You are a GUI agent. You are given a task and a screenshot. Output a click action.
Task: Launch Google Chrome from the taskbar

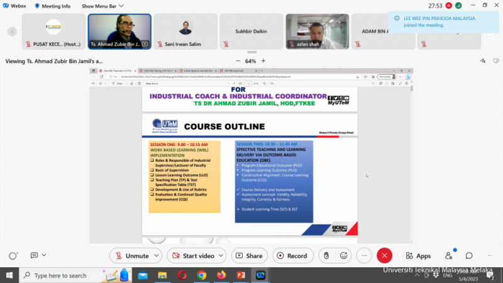tap(202, 275)
